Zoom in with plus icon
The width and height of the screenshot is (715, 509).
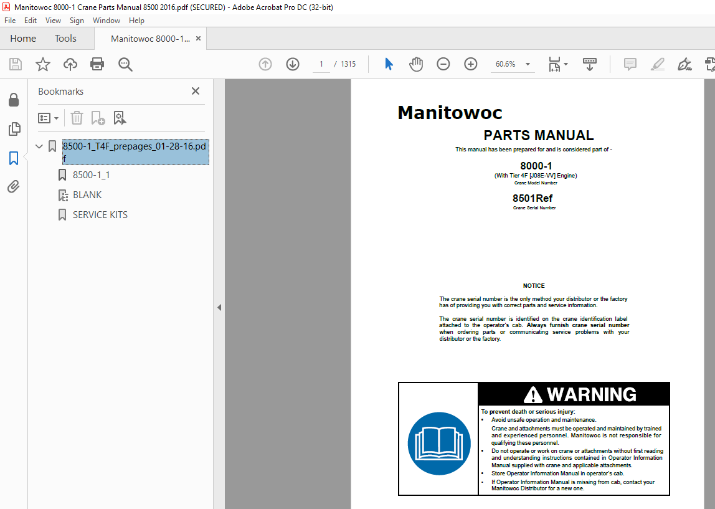(x=471, y=64)
